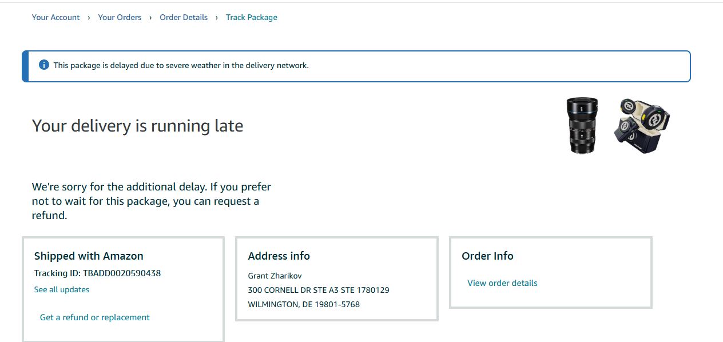Click the 300 CORNELL DR street address line

coord(319,290)
